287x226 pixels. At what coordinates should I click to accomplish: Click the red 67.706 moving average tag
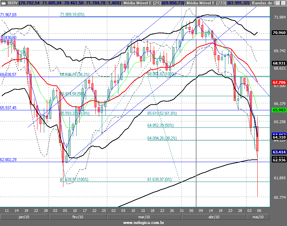point(279,82)
